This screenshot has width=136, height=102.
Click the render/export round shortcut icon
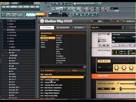tap(81, 14)
